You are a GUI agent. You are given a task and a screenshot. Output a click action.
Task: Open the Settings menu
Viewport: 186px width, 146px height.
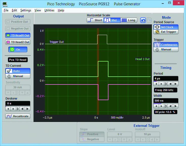click(x=26, y=10)
